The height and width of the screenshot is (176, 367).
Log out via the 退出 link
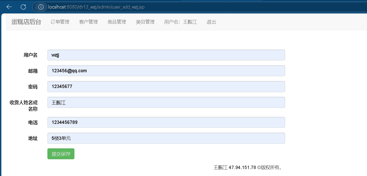tap(211, 22)
